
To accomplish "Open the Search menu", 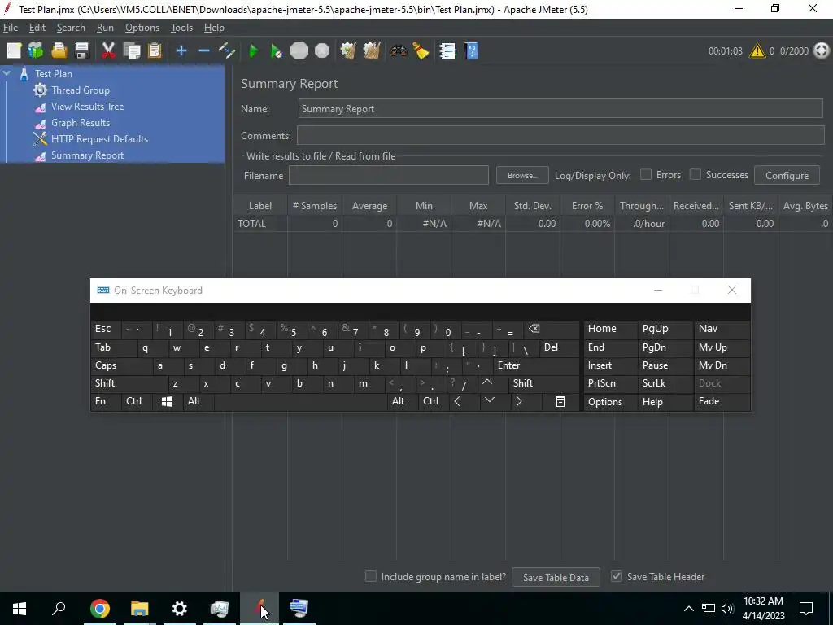I will pos(71,28).
